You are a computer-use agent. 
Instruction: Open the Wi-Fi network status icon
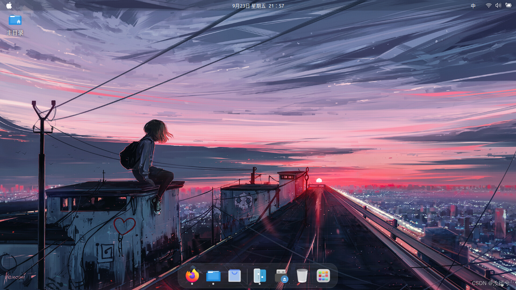(489, 6)
